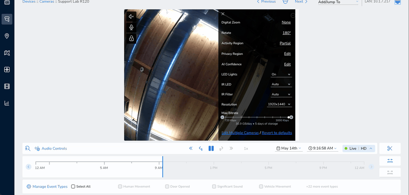
Task: Open the Add/Jump To dropdown
Action: [338, 2]
